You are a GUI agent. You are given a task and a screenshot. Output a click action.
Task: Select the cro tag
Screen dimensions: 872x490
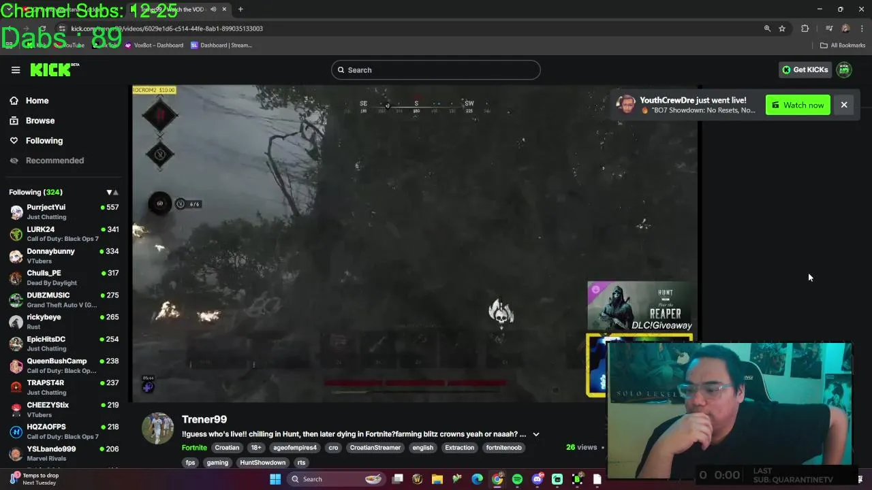tap(333, 448)
